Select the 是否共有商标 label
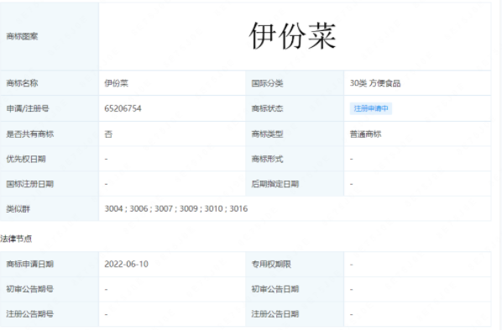The image size is (502, 331). pos(29,134)
